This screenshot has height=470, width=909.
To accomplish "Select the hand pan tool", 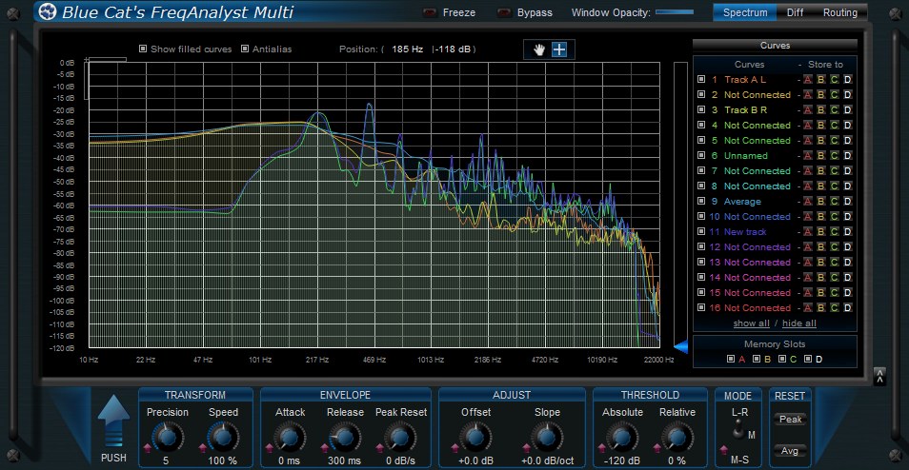I will 539,49.
